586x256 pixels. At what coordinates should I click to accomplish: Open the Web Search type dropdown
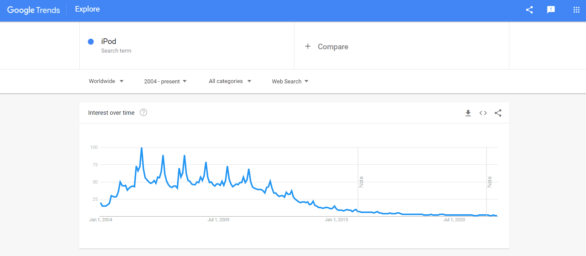coord(290,81)
